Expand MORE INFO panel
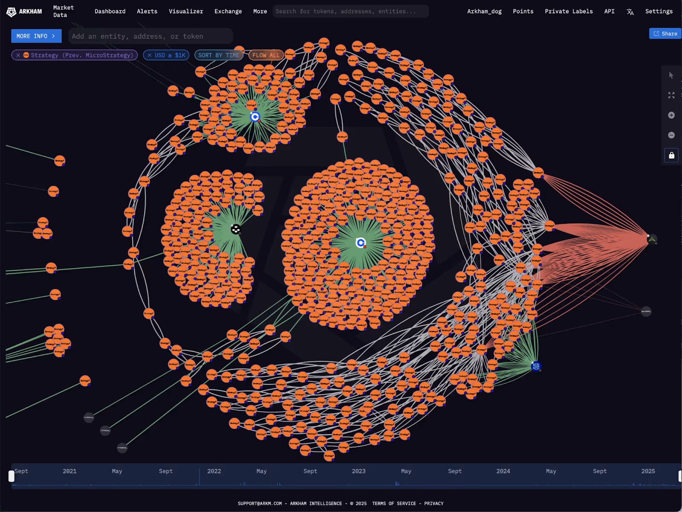The image size is (682, 512). pos(36,36)
